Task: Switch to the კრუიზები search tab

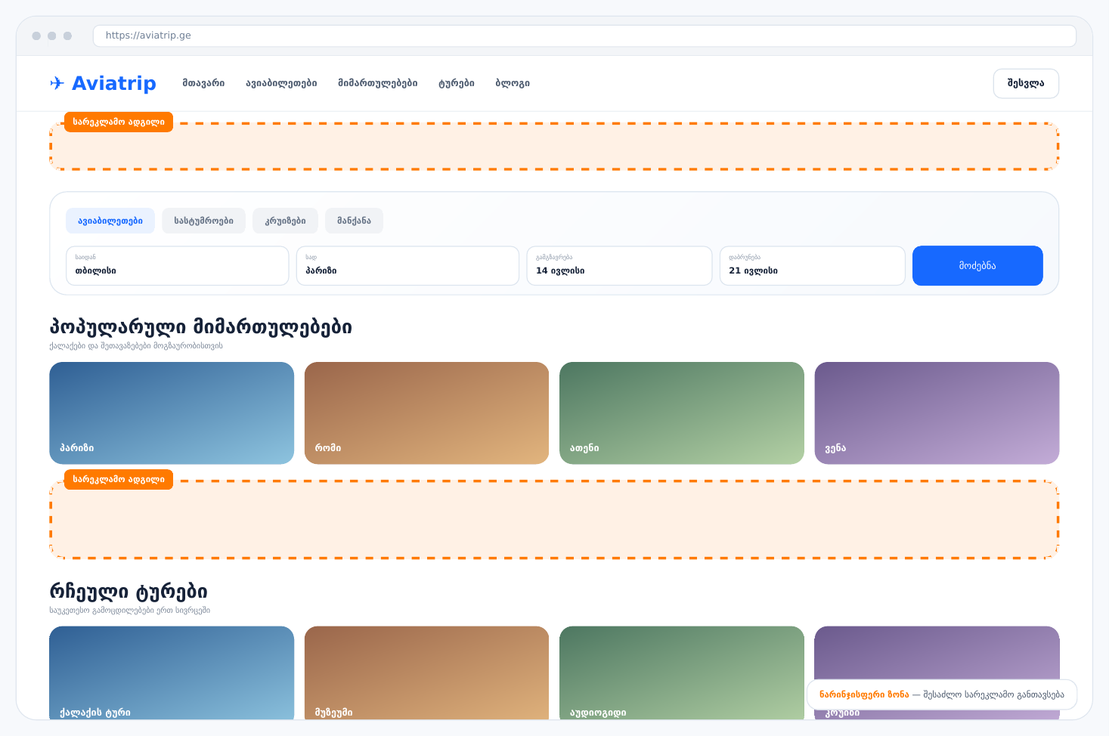Action: click(285, 221)
